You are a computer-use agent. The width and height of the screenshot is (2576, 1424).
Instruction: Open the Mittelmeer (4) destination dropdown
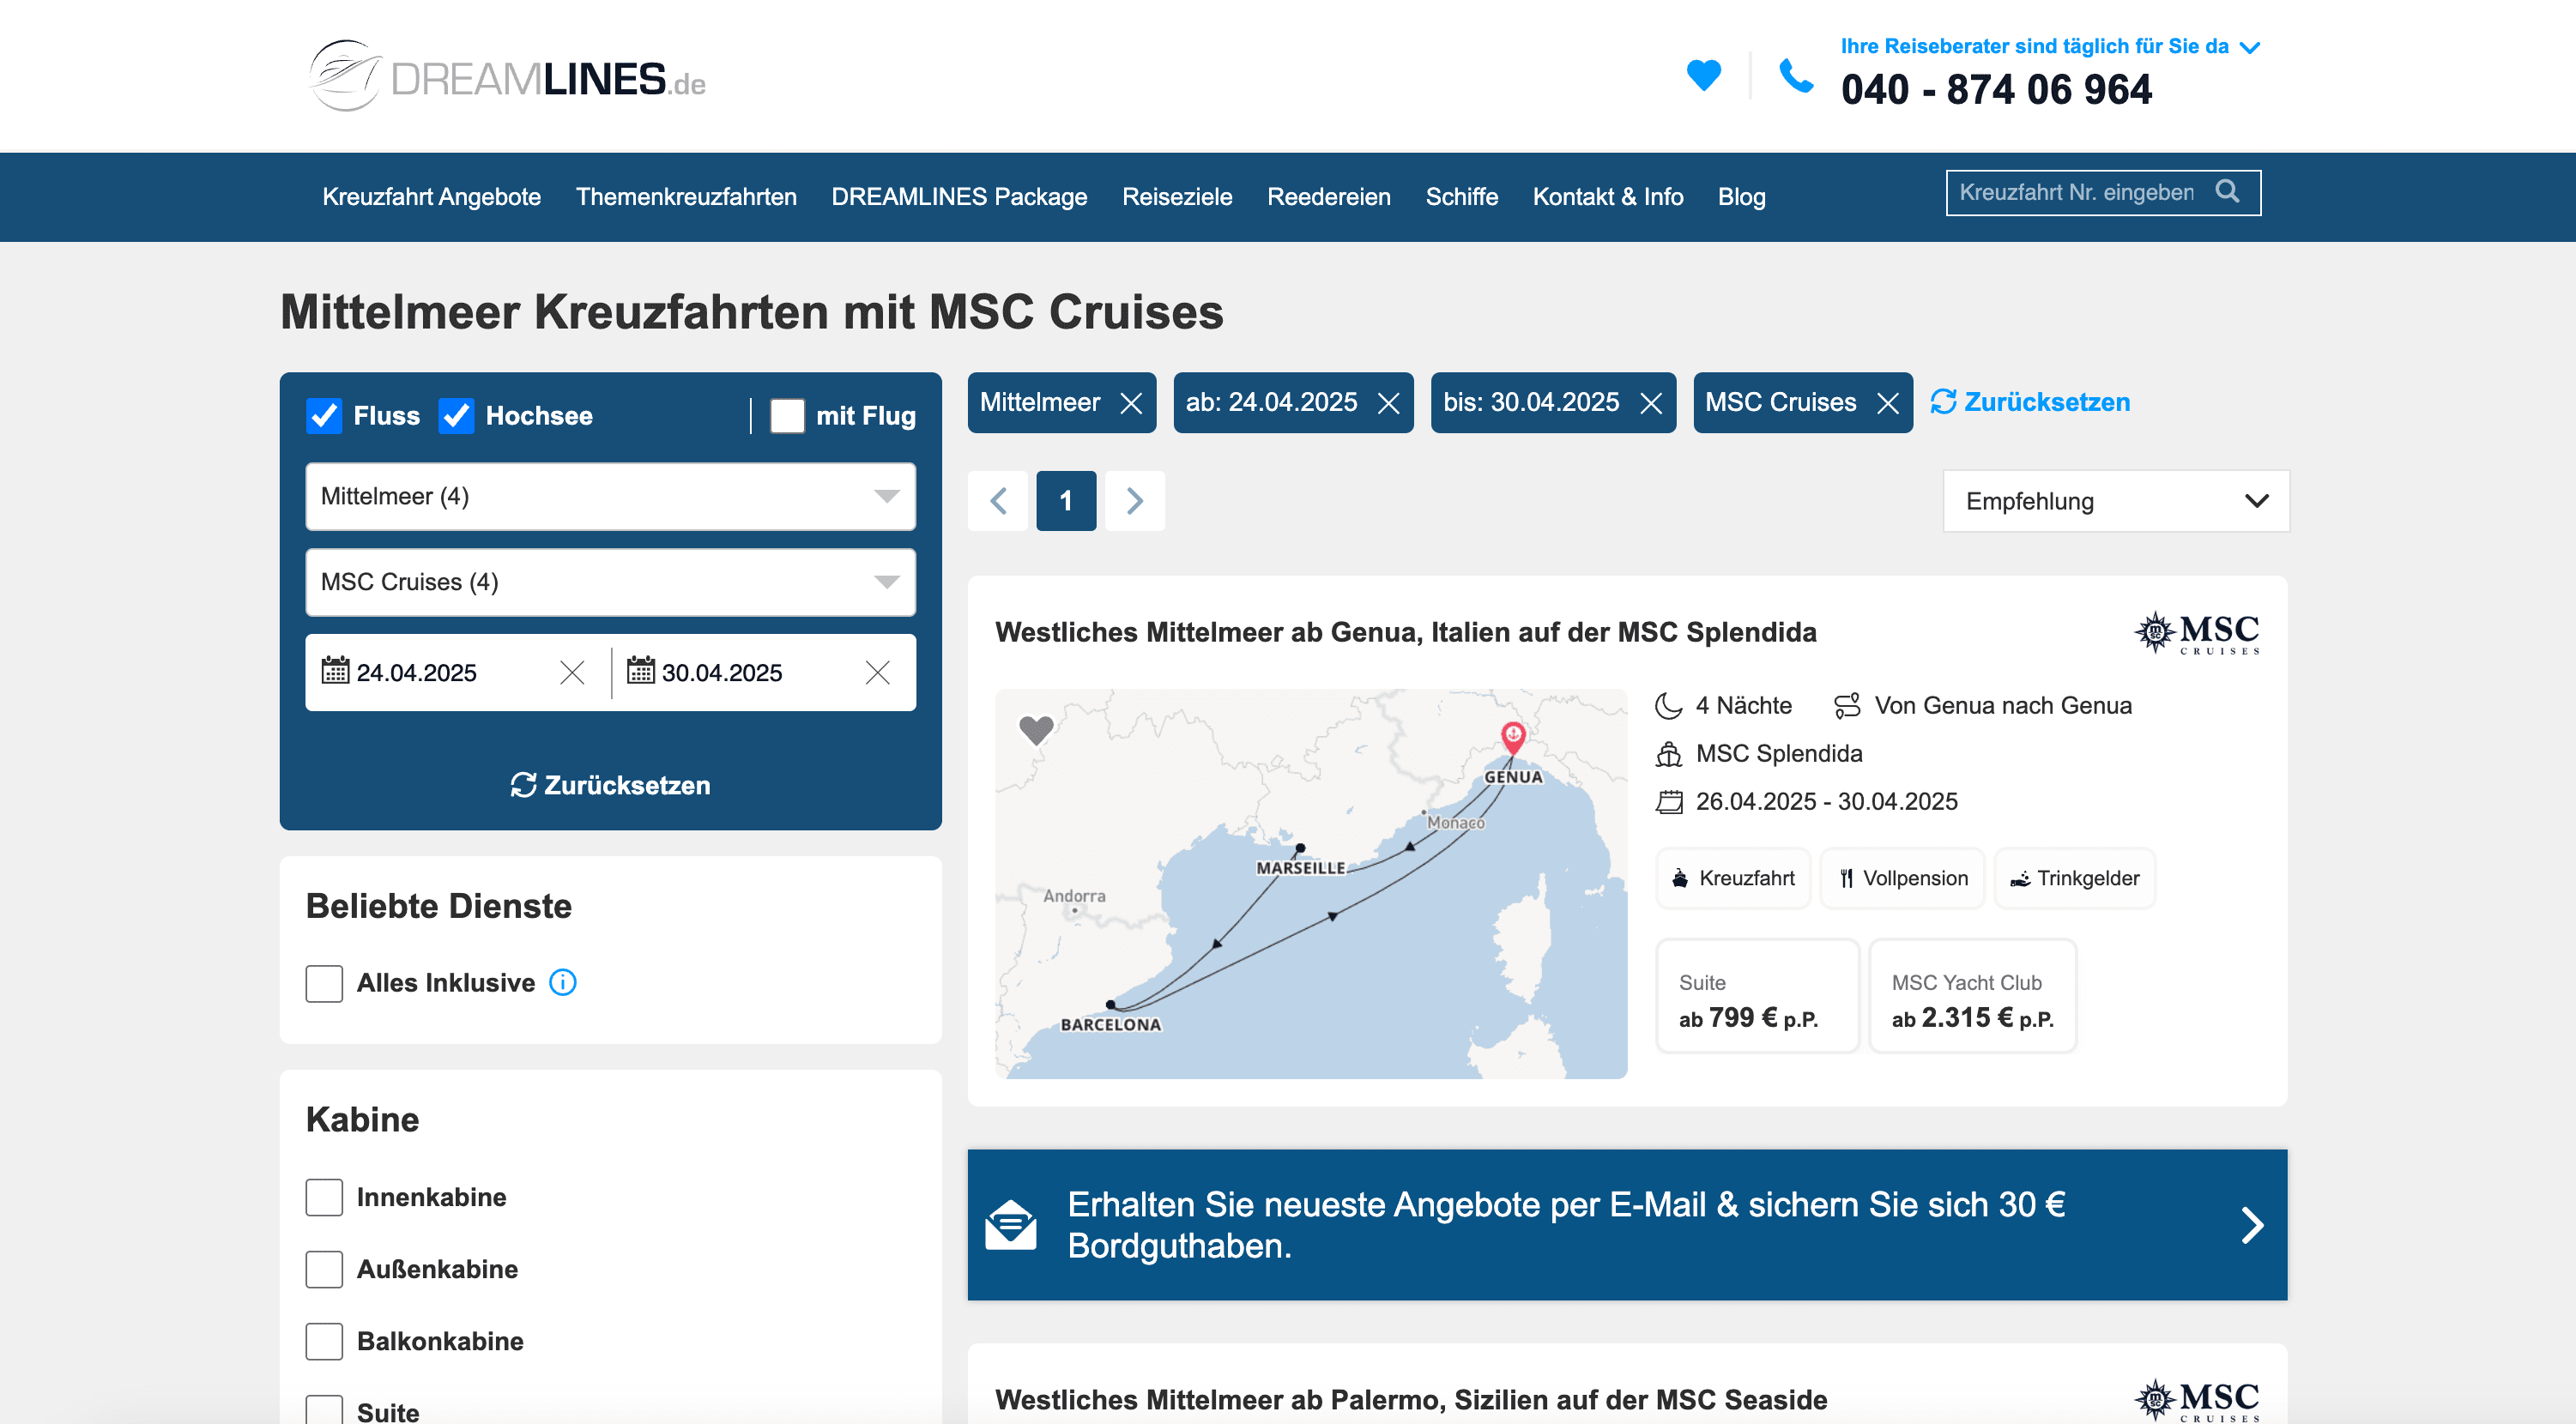point(610,497)
